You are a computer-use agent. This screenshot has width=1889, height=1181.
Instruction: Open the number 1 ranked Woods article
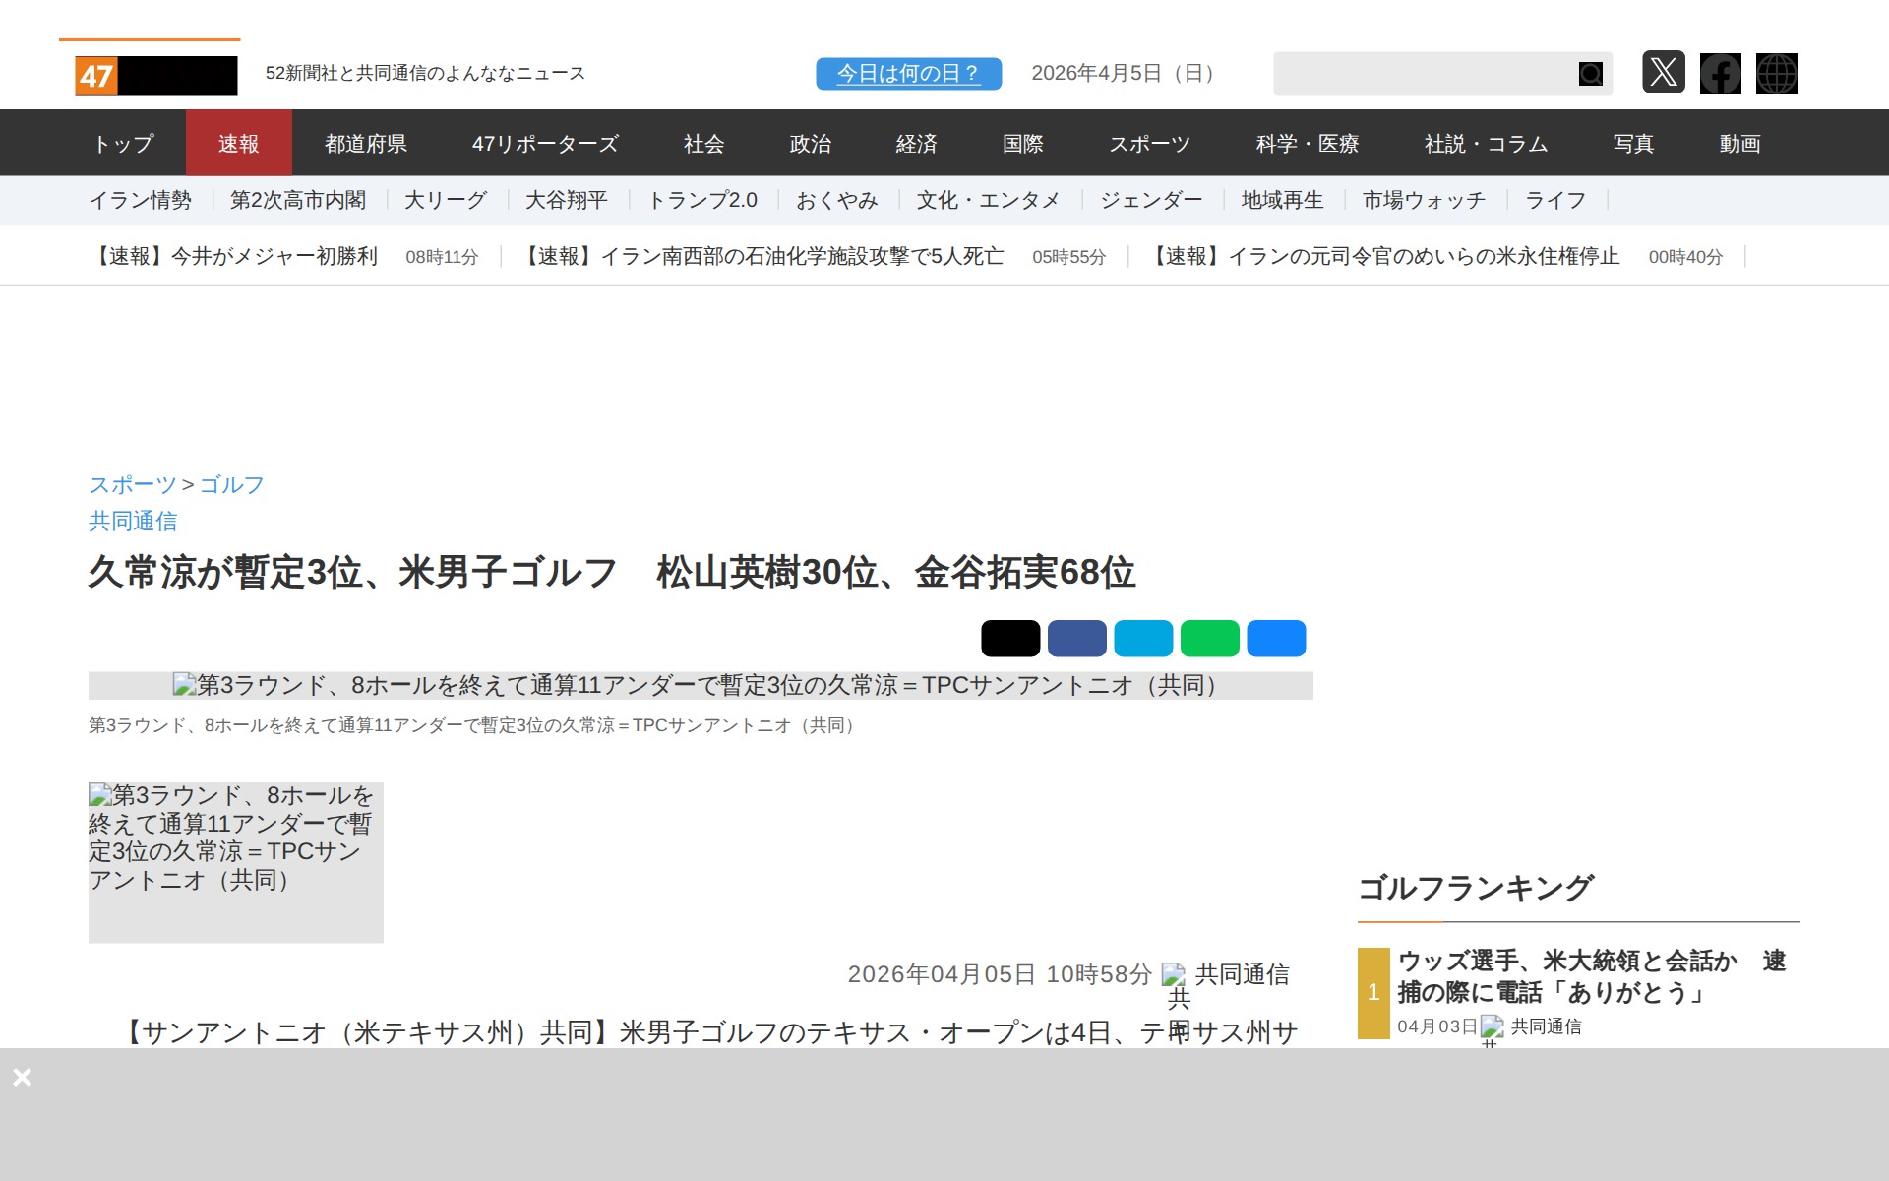1590,976
